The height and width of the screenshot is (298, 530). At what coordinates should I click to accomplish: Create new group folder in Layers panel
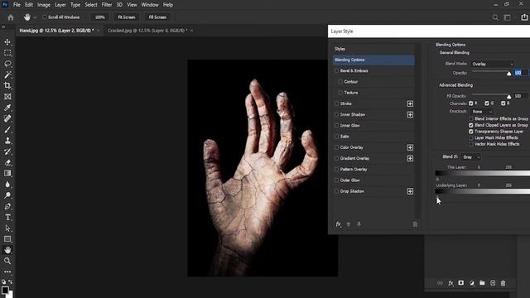pyautogui.click(x=482, y=283)
